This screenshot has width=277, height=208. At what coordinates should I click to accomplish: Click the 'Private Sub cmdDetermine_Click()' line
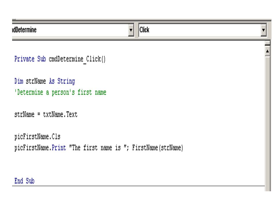tap(60, 59)
